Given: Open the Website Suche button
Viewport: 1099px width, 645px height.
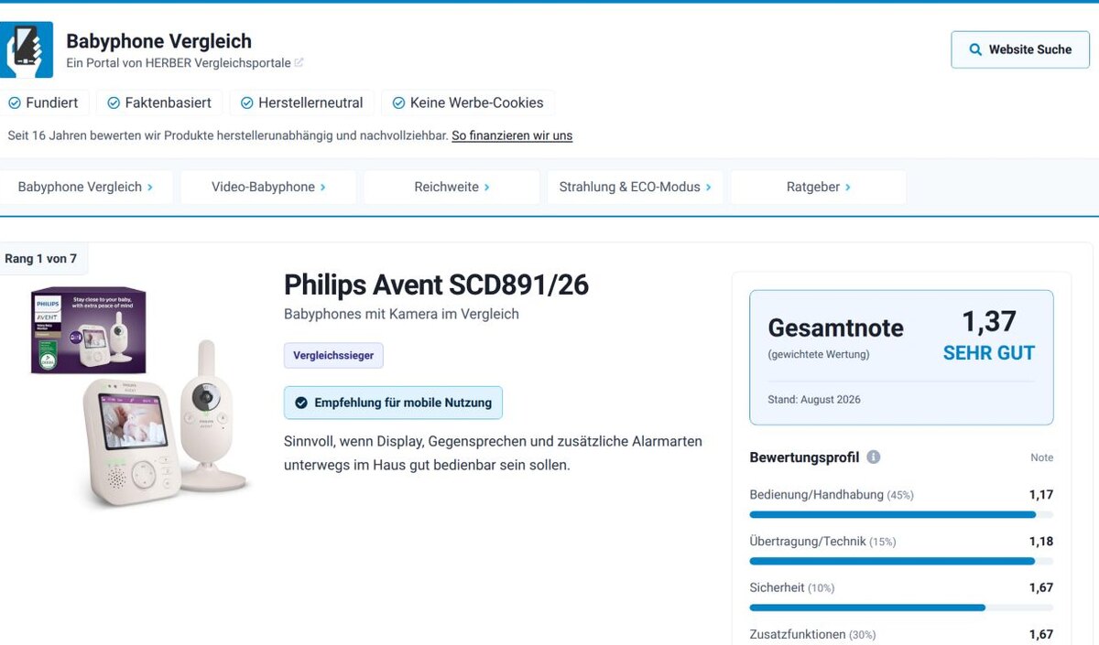Looking at the screenshot, I should click(x=1020, y=49).
